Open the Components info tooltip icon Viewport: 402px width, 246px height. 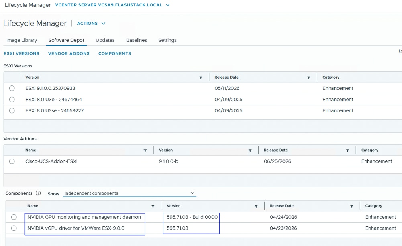tap(38, 193)
